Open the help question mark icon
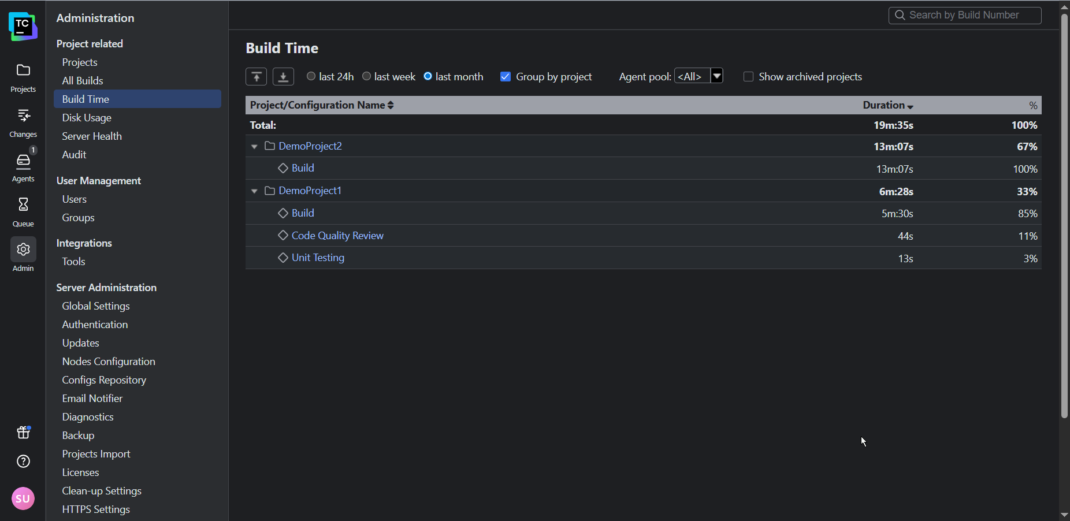 pyautogui.click(x=23, y=462)
